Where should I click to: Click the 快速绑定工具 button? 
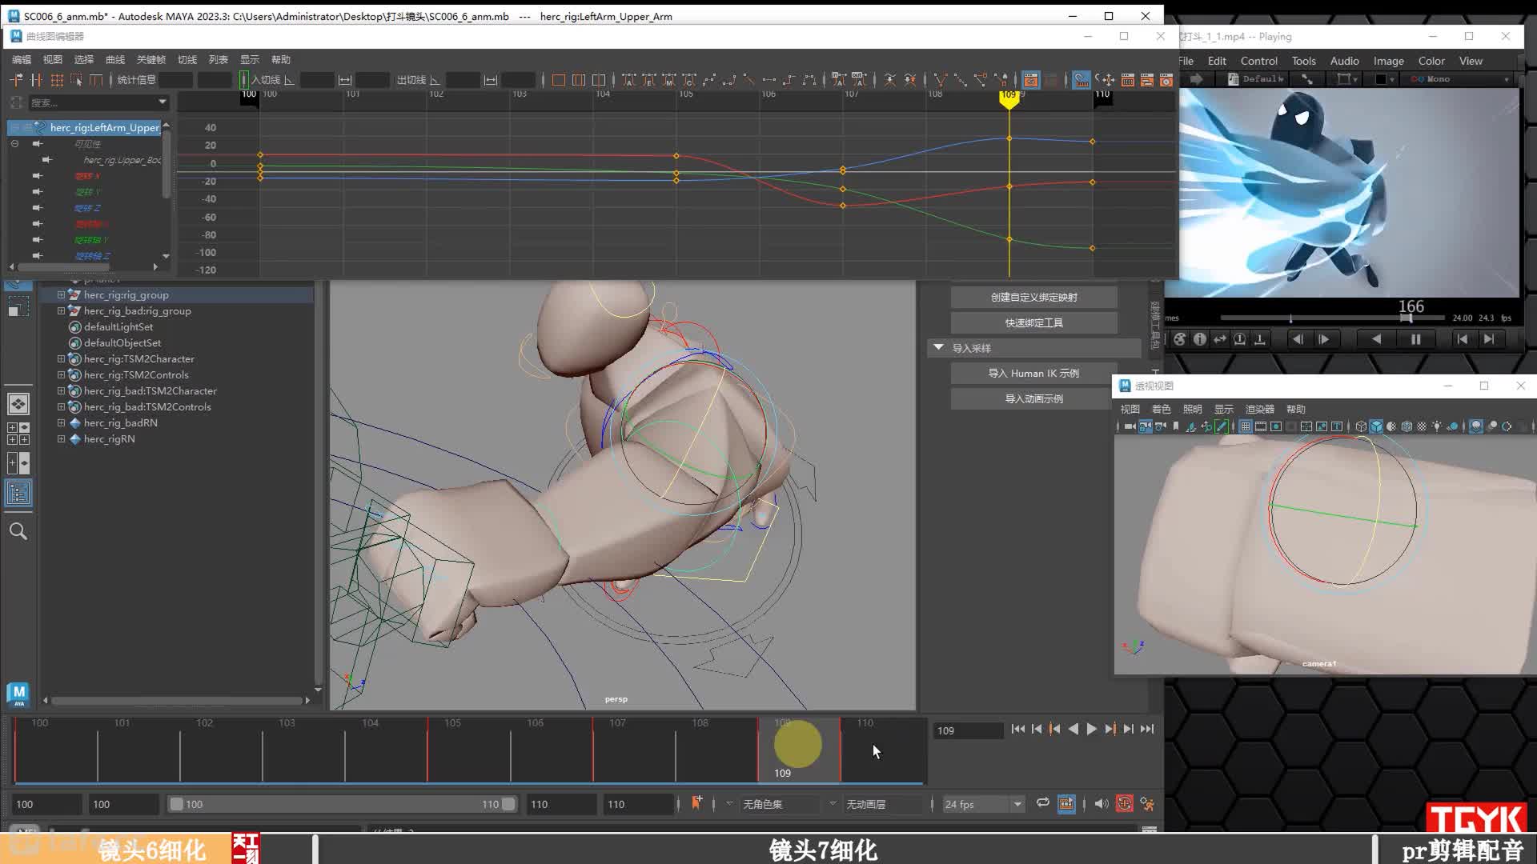1033,323
